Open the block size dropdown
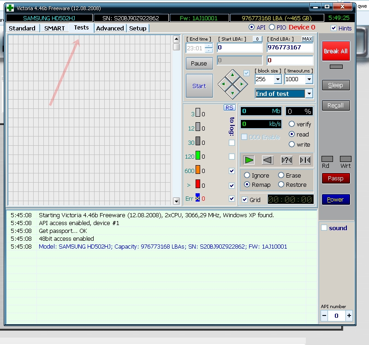The image size is (369, 345). 278,79
